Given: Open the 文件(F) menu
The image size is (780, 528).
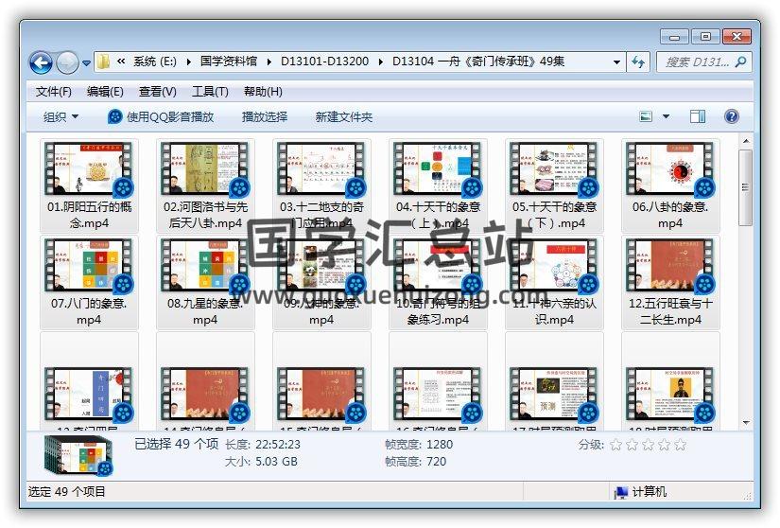Looking at the screenshot, I should (x=53, y=92).
